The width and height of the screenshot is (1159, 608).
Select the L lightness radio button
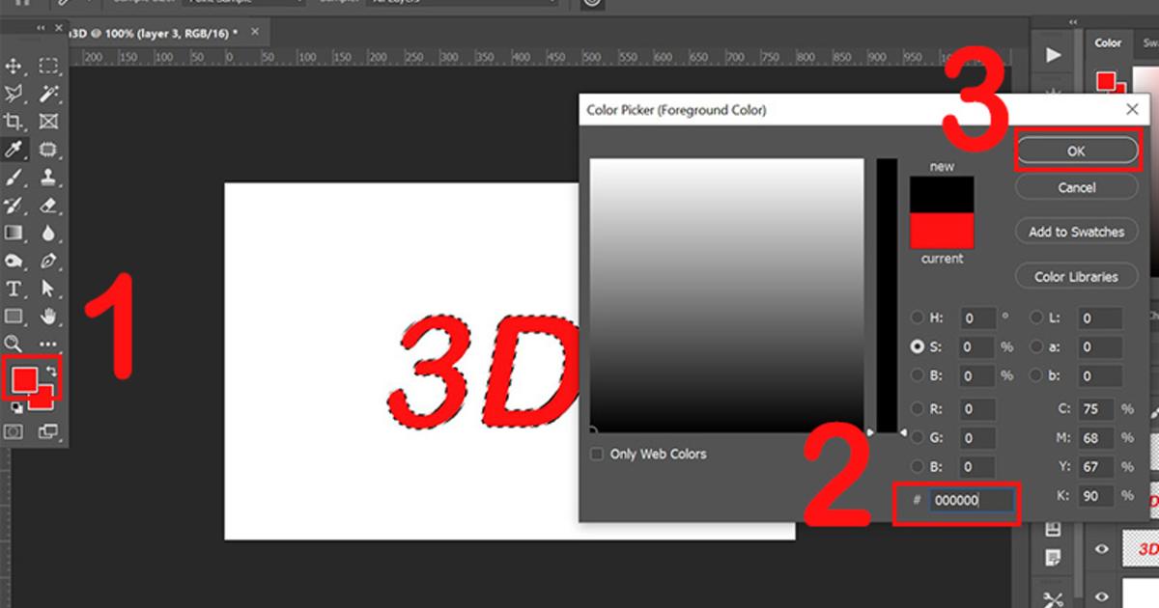tap(1036, 318)
